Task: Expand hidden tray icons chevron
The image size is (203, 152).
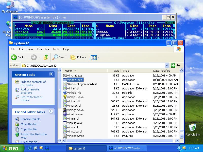Action: [x=179, y=148]
